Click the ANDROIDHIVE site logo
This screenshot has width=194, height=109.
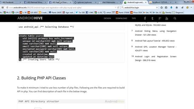(x=30, y=18)
